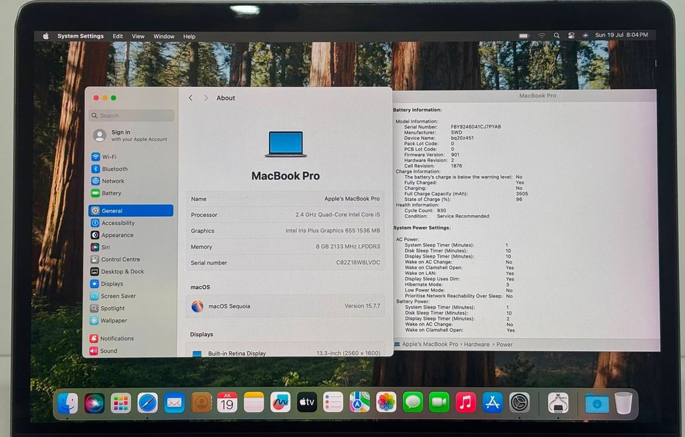Click the battery status icon in menu bar

click(524, 35)
